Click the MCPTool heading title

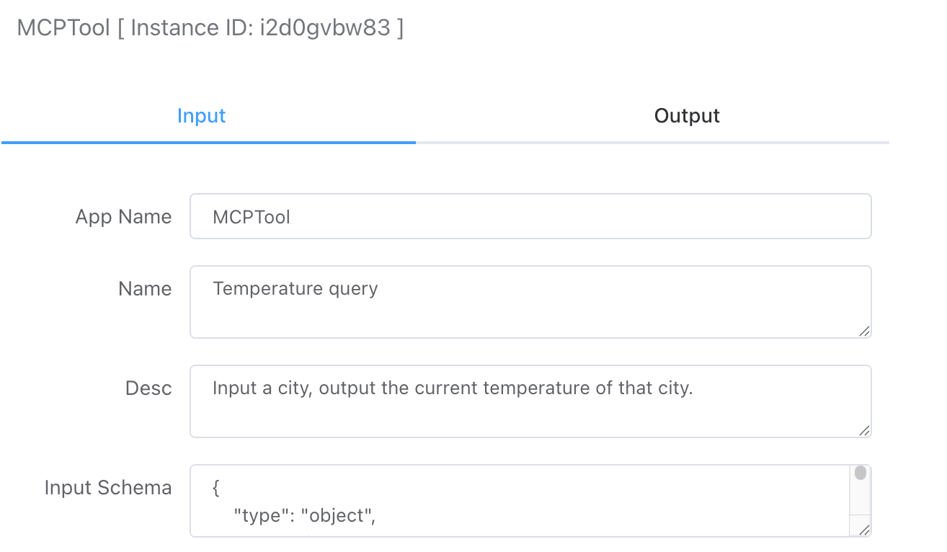(63, 28)
